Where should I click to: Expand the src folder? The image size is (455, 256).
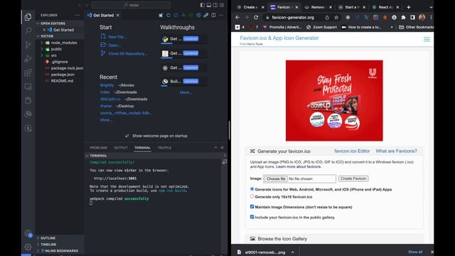click(x=54, y=55)
